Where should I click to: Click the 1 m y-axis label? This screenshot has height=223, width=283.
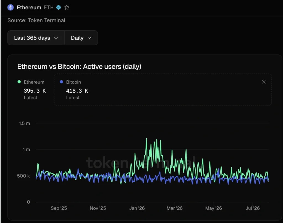(x=26, y=150)
